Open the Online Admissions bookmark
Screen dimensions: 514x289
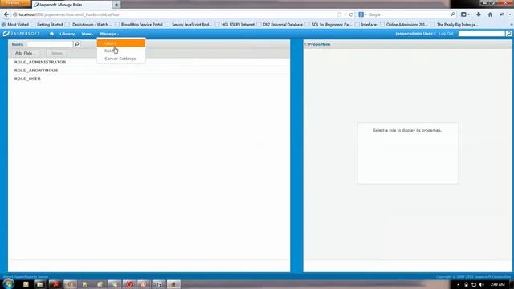404,25
